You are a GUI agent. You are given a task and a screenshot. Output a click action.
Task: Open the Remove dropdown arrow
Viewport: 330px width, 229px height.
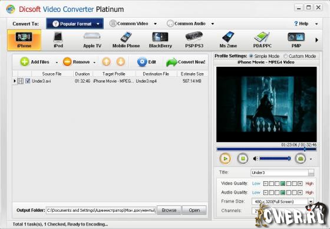coord(94,63)
